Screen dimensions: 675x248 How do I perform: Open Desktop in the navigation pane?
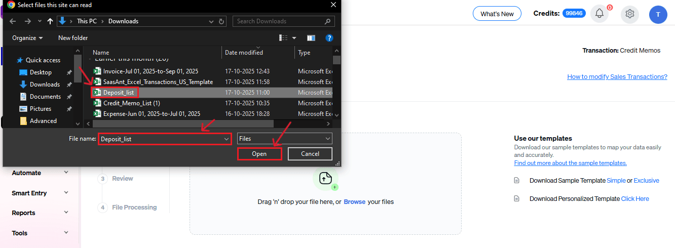pyautogui.click(x=41, y=72)
